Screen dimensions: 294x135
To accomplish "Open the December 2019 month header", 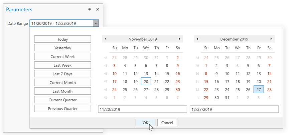I will pos(234,39).
